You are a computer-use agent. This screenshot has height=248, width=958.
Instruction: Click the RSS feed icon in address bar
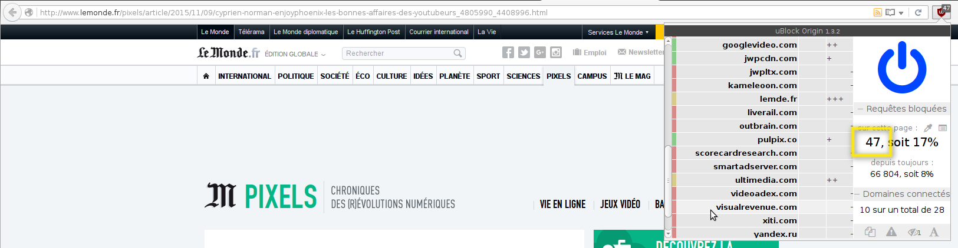(x=878, y=12)
